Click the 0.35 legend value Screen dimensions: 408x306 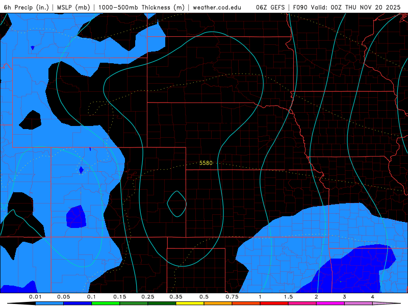[x=176, y=297]
